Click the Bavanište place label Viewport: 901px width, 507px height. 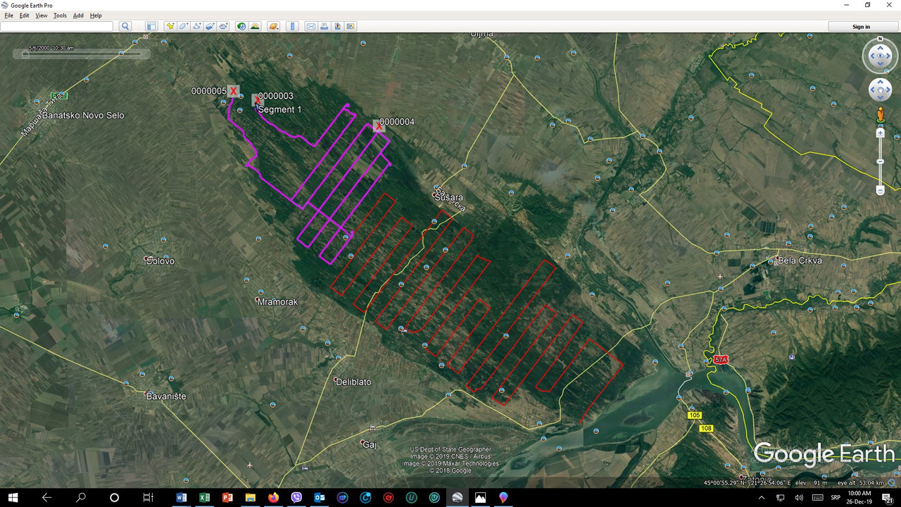(166, 396)
